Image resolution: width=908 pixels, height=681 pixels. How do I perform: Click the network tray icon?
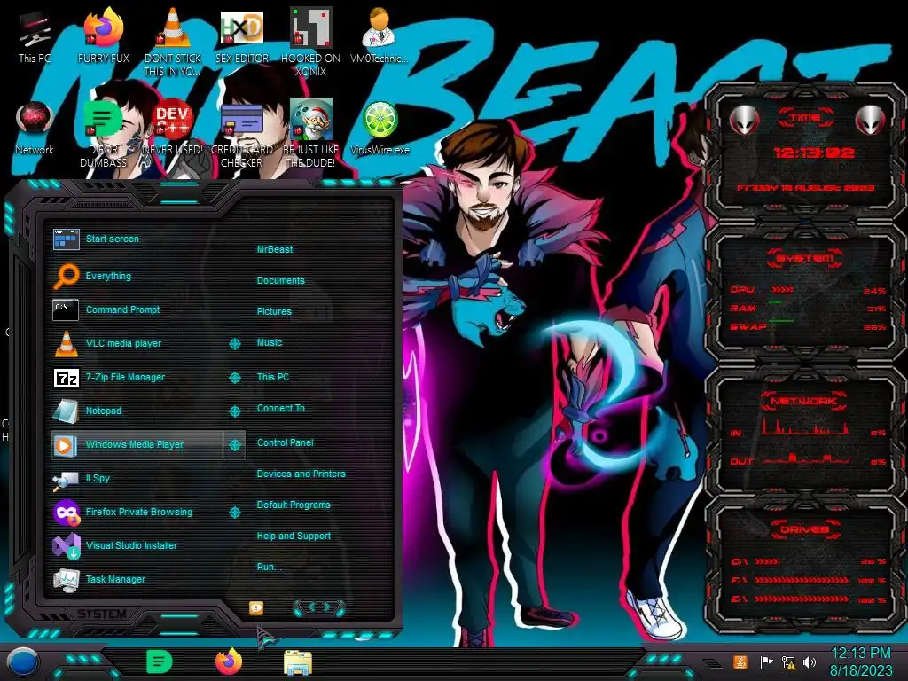tap(788, 661)
